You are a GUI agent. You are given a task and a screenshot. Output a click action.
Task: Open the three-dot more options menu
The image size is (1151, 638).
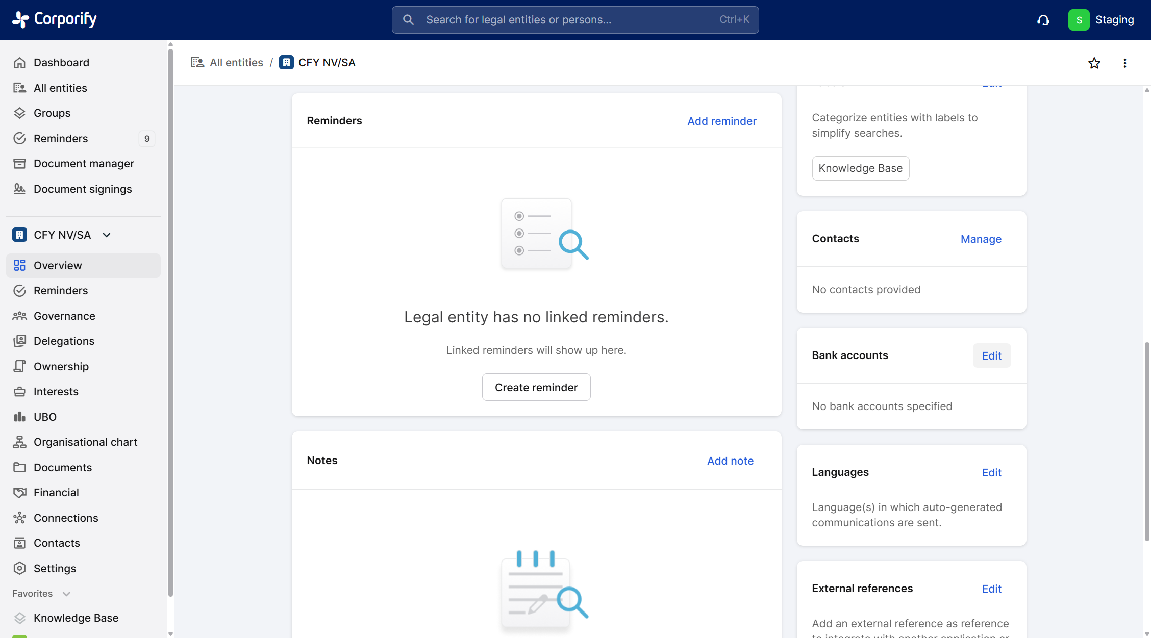[1124, 63]
